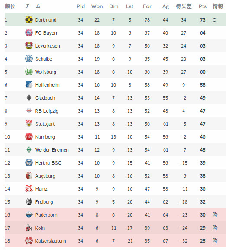Select the Leverkusen crest icon
226x250 pixels.
tap(29, 45)
